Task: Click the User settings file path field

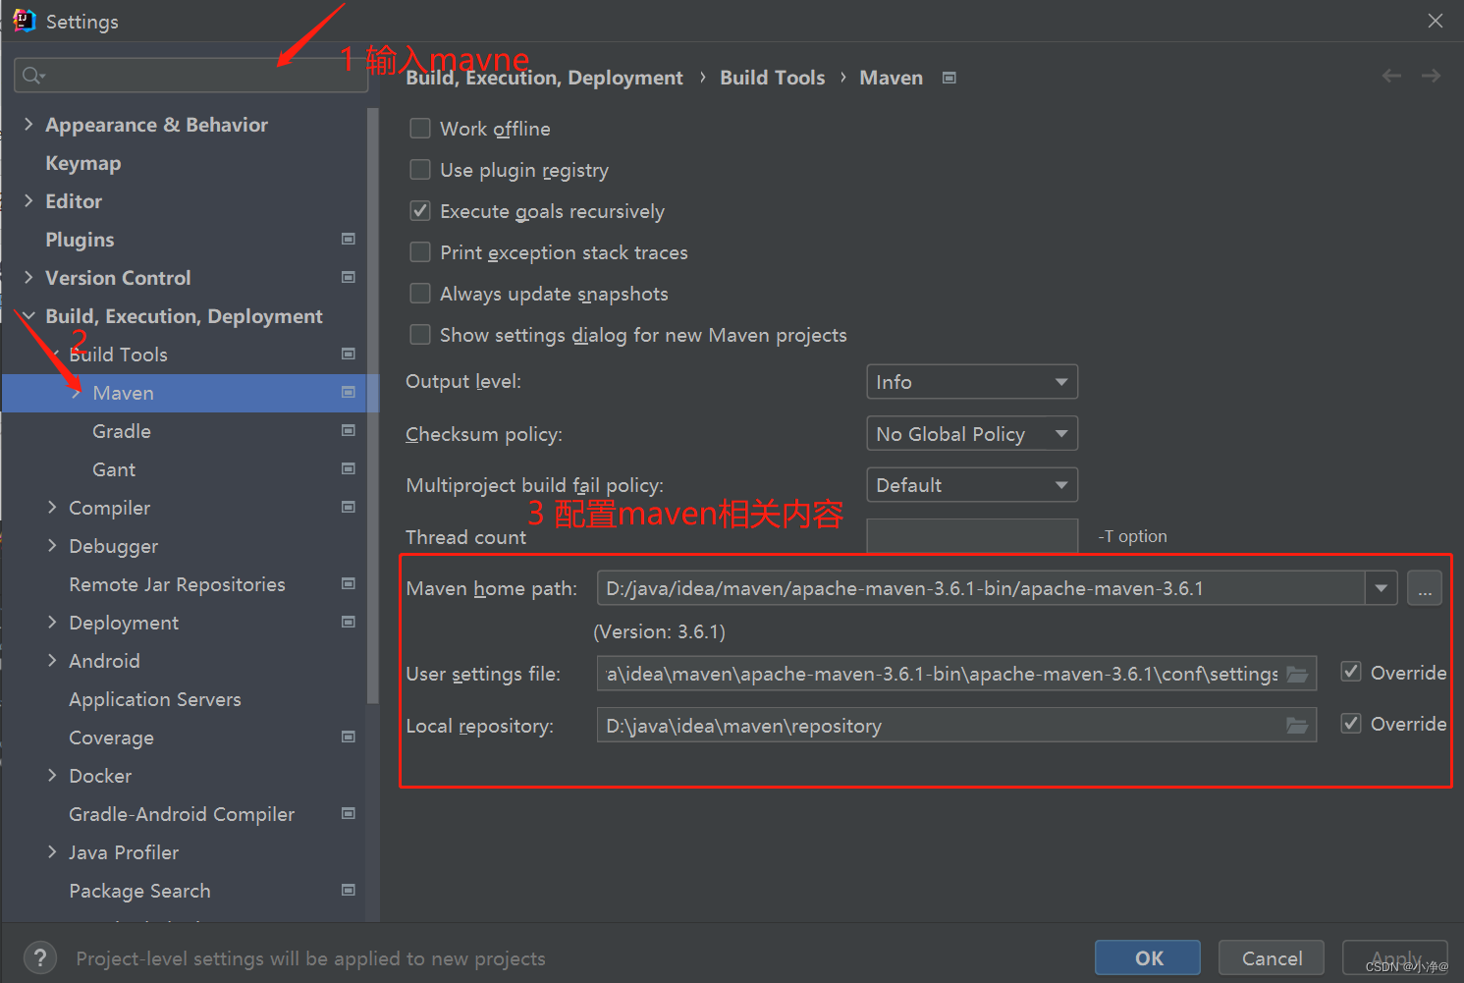Action: pyautogui.click(x=956, y=674)
